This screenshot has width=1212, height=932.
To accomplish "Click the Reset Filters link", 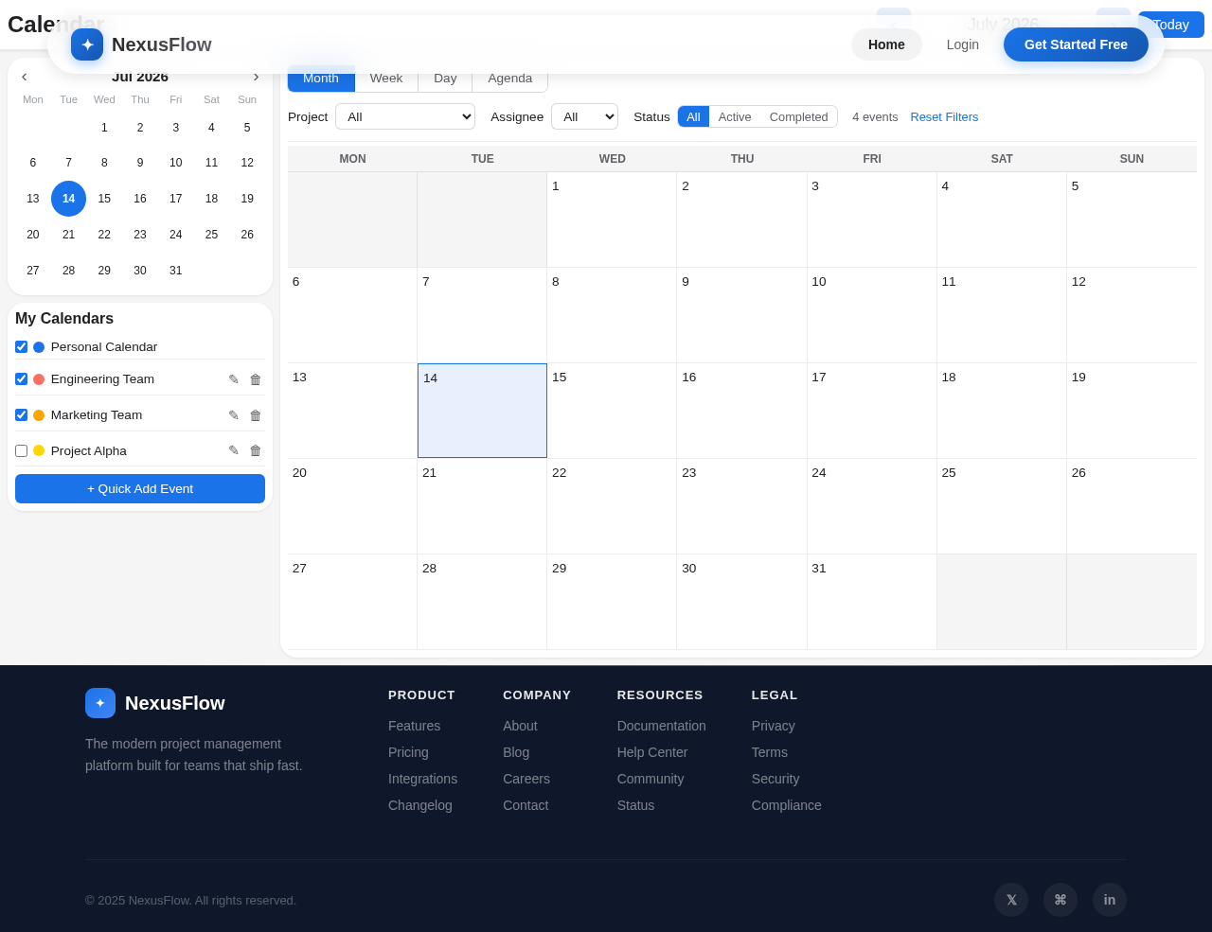I will [944, 116].
